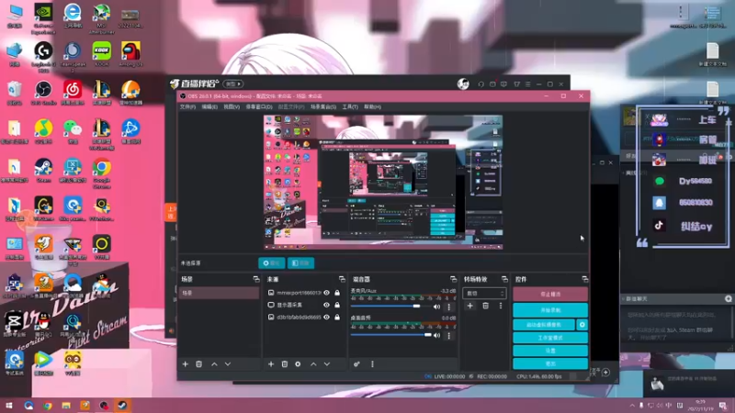Remove the transition with the transitions trash icon
Image resolution: width=735 pixels, height=413 pixels.
click(486, 306)
